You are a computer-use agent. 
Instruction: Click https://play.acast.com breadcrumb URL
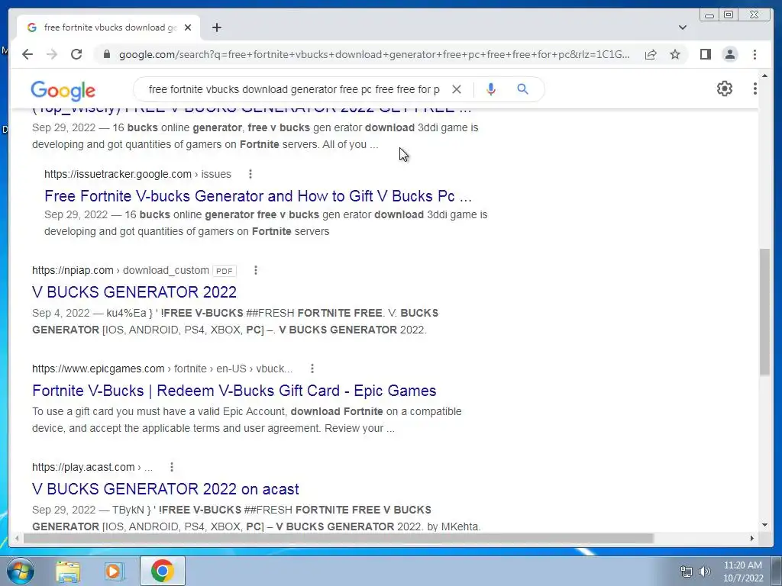[x=83, y=467]
